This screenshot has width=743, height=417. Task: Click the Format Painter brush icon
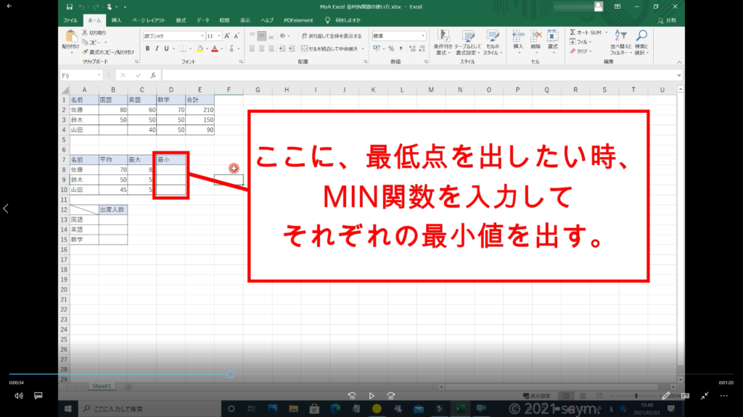86,52
